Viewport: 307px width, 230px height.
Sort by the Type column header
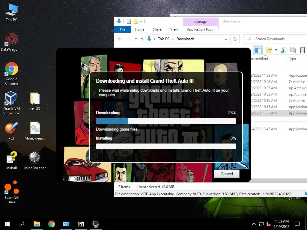click(x=292, y=58)
